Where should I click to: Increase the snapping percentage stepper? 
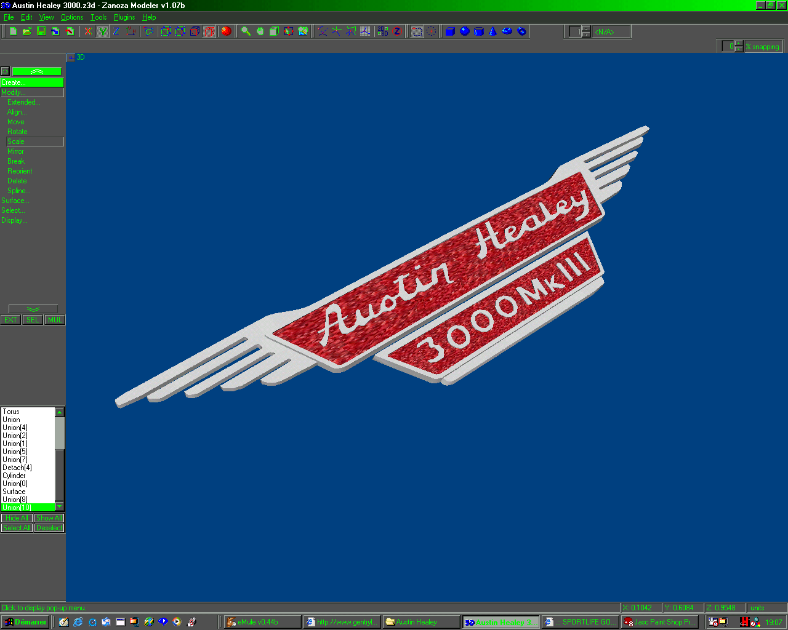(739, 44)
